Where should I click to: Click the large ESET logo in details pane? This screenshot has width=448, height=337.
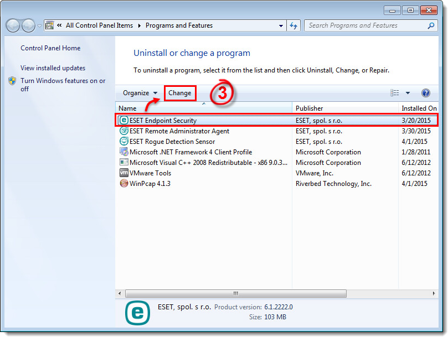[x=137, y=313]
